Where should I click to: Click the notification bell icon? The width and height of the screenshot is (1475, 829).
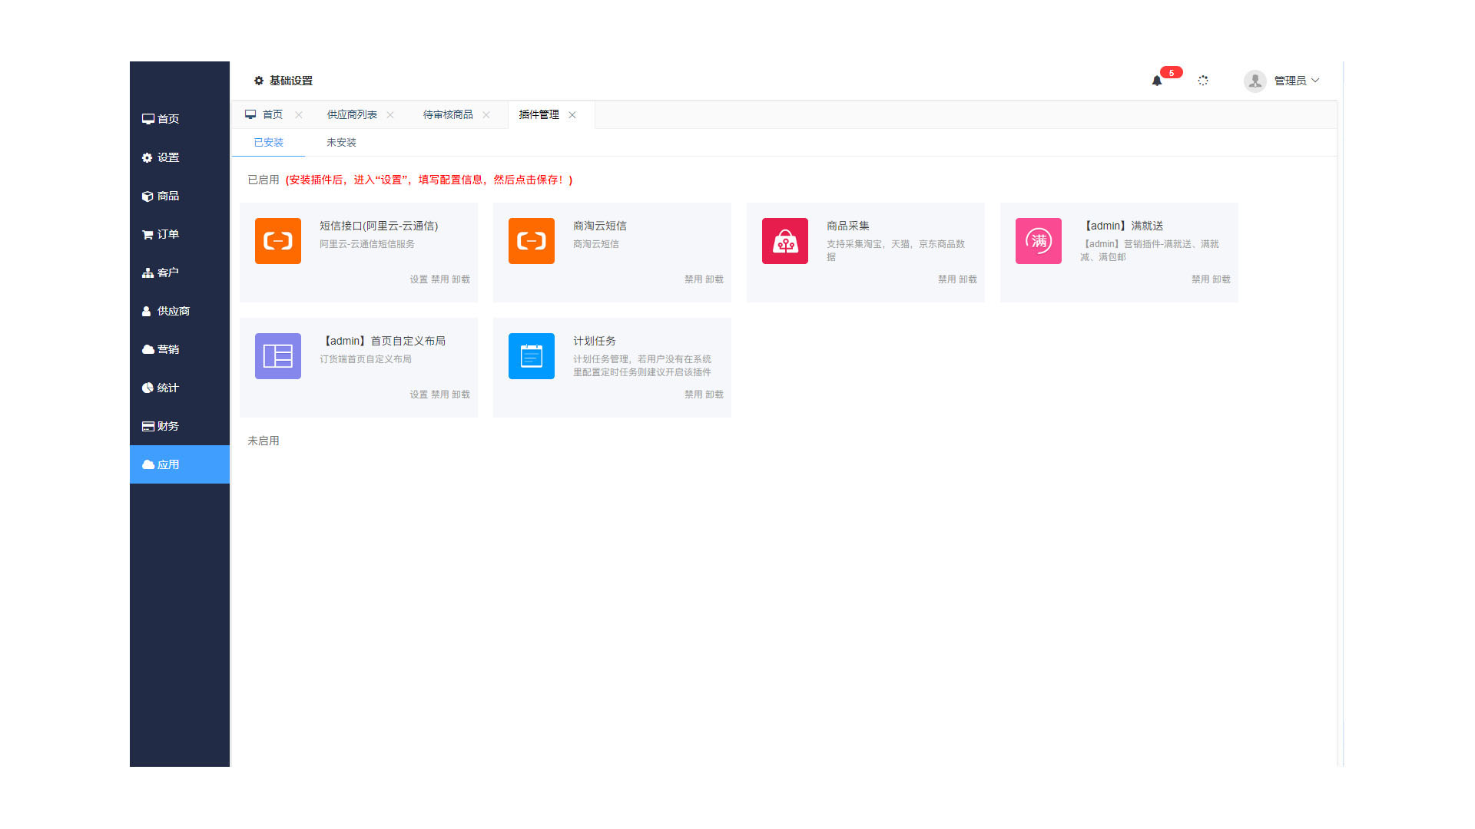(x=1156, y=81)
